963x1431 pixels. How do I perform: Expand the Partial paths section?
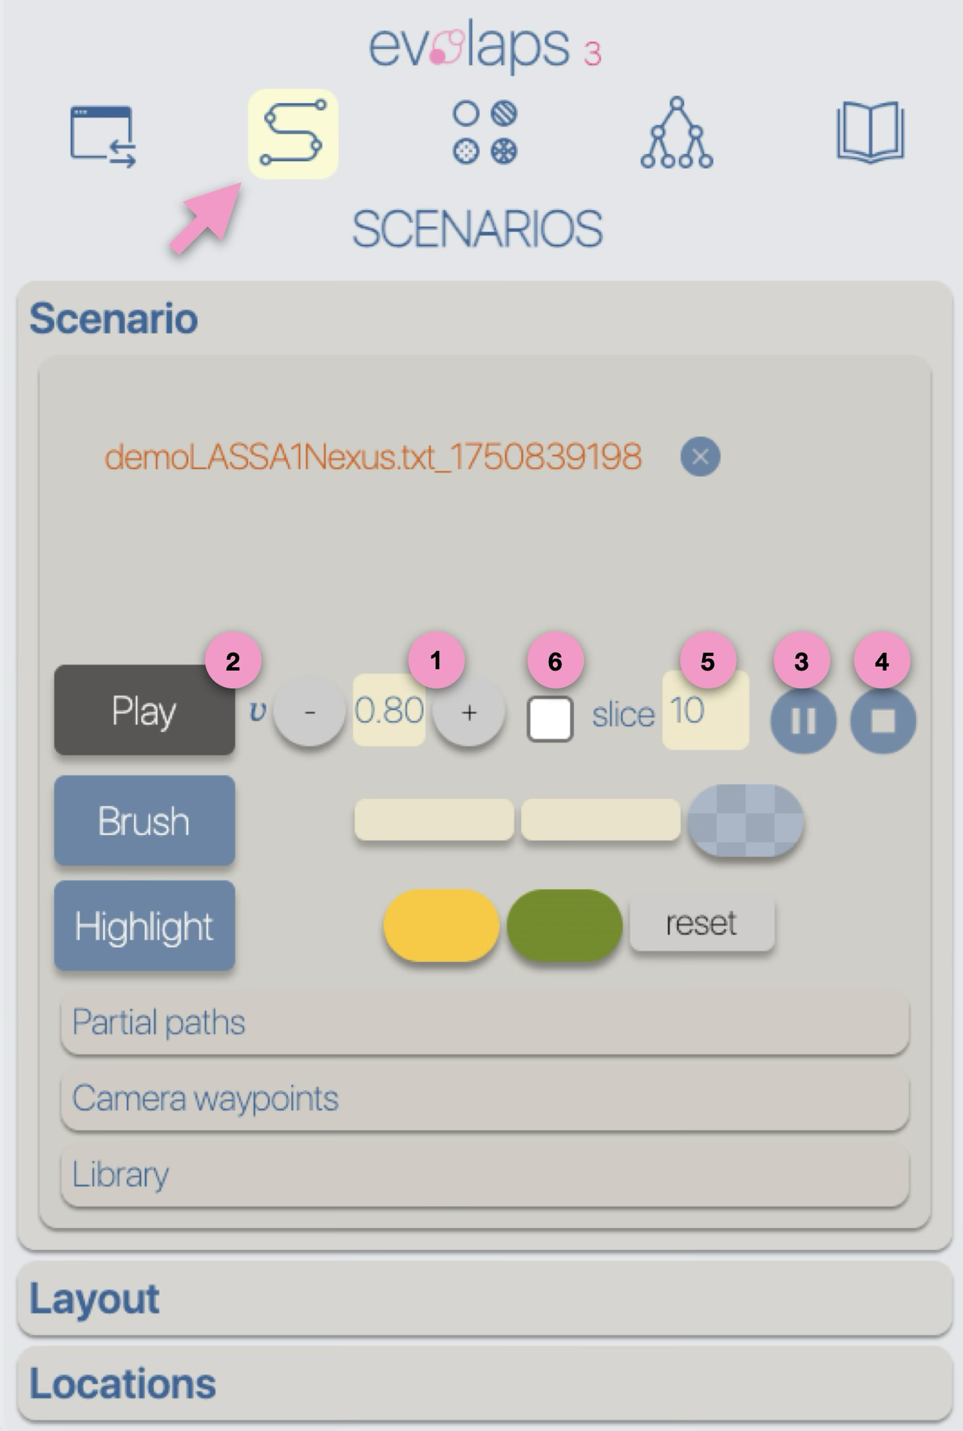pos(485,1022)
